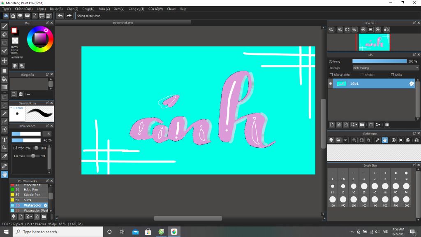The height and width of the screenshot is (237, 421).
Task: Pick brush size 1000 preset
Action: (406, 201)
